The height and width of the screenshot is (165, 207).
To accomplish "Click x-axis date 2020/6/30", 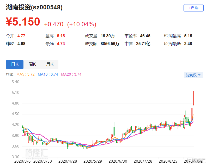I will click(x=118, y=161).
